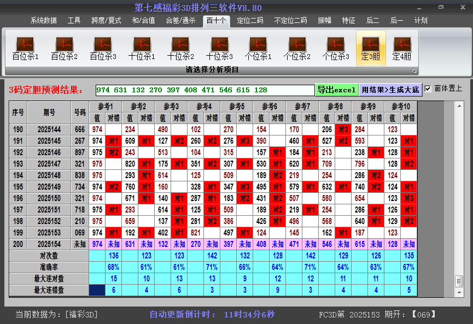The image size is (473, 324).
Task: Click number cell 069
Action: point(80,233)
